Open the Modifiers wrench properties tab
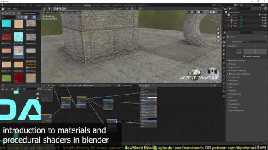268x150 pixels. coord(224,72)
